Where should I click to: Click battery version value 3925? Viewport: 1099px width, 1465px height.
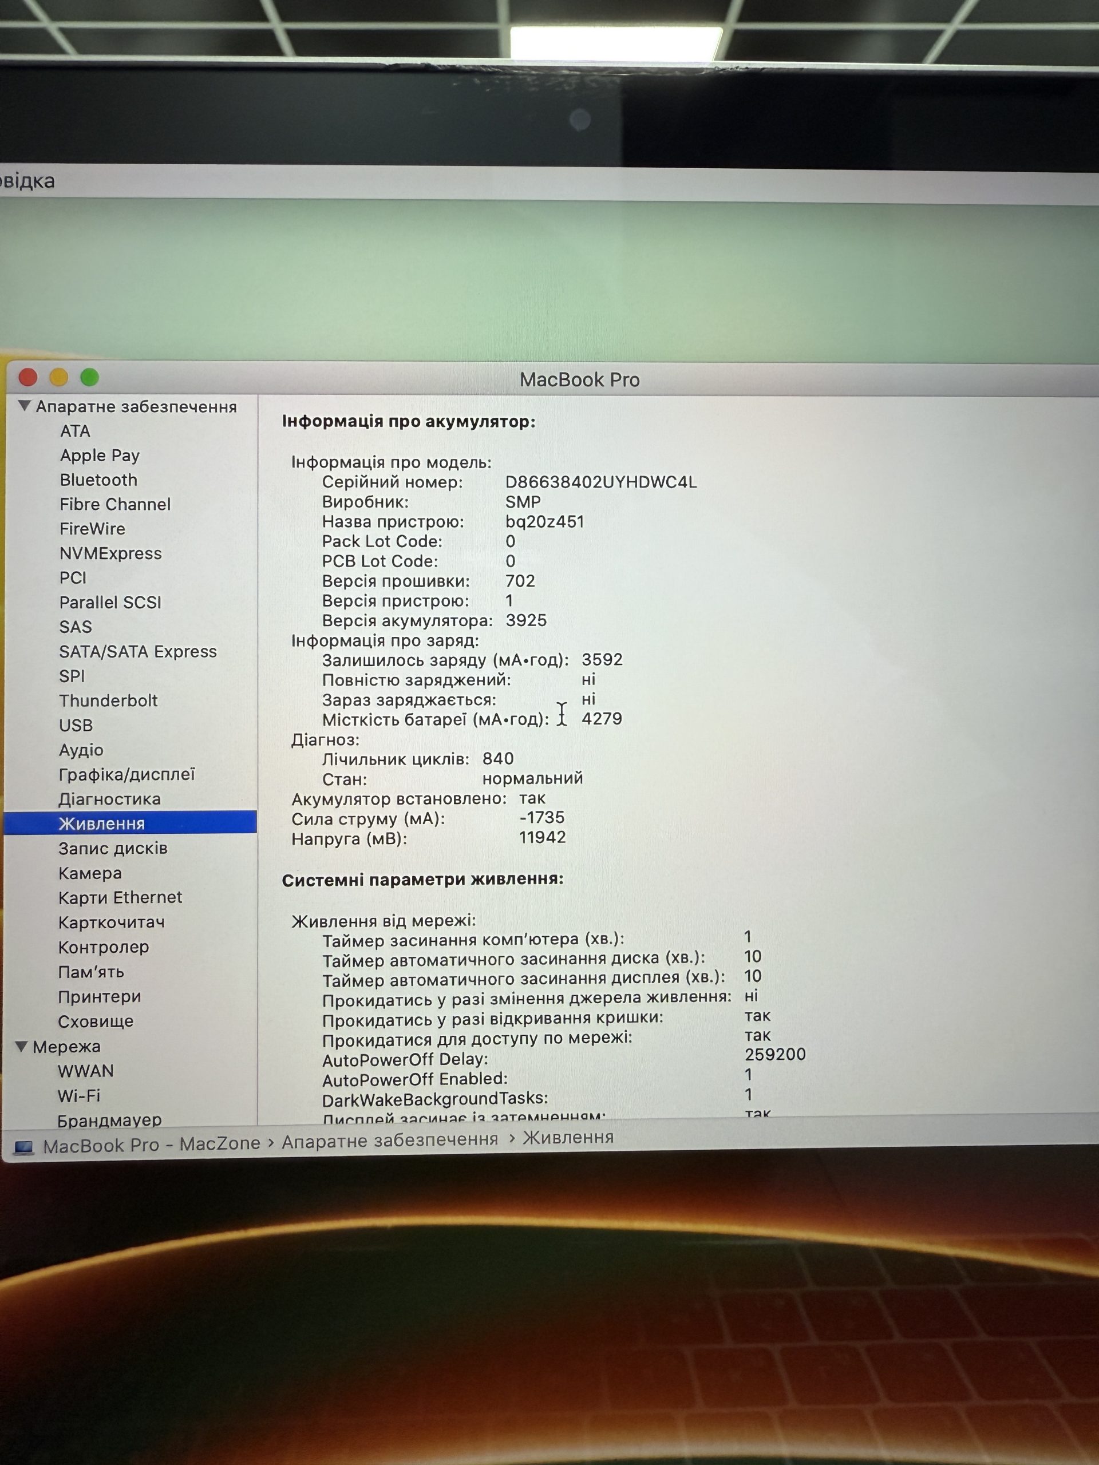click(x=526, y=620)
